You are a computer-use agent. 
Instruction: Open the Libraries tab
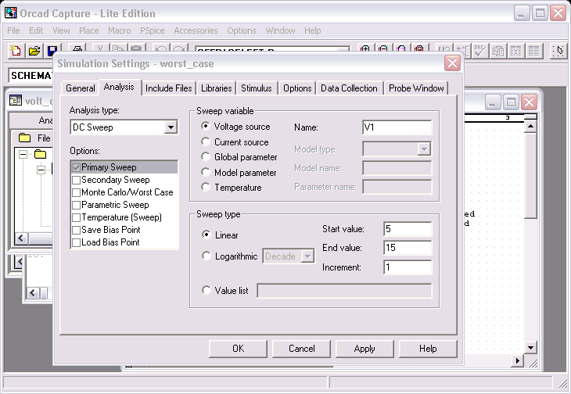tap(217, 88)
